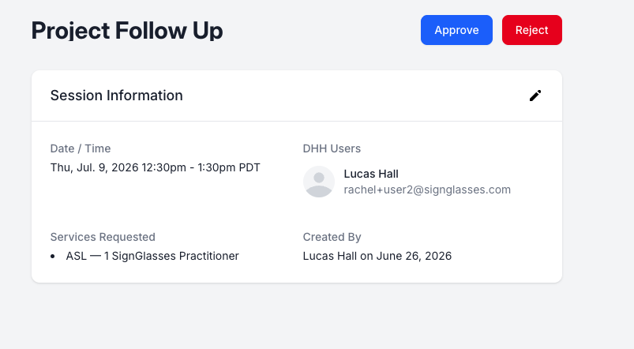Select the Lucas Hall user name
This screenshot has width=634, height=349.
click(x=371, y=174)
